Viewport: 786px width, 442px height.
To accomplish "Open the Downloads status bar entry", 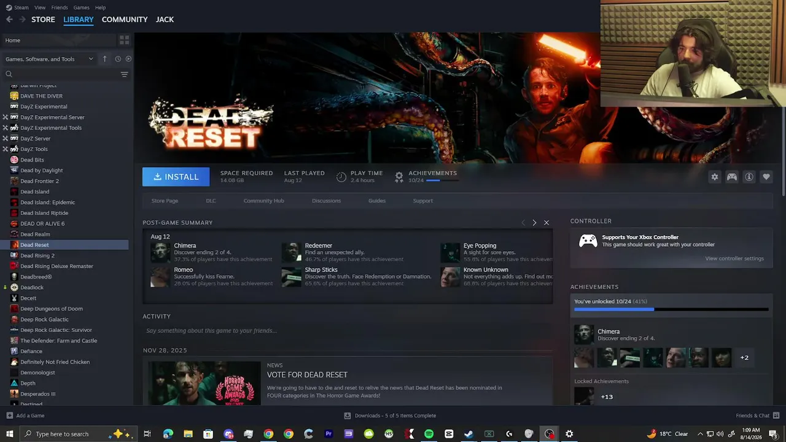I will tap(391, 416).
